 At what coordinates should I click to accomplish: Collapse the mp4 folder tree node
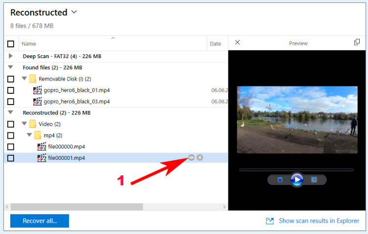pos(28,135)
